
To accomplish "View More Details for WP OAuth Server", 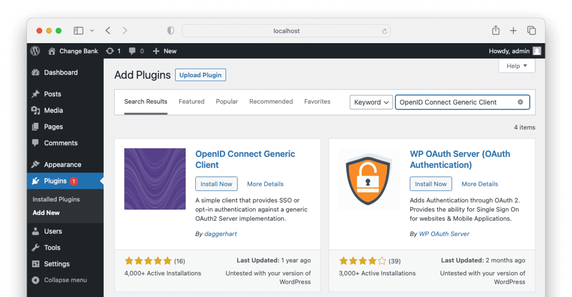I will pos(480,184).
